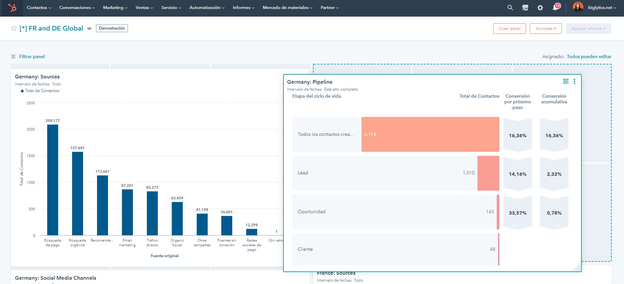Open the settings gear icon

point(540,8)
